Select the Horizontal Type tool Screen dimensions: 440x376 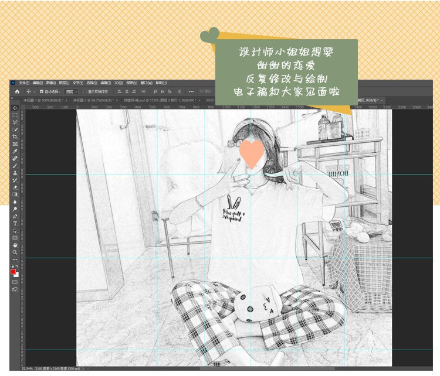[15, 223]
